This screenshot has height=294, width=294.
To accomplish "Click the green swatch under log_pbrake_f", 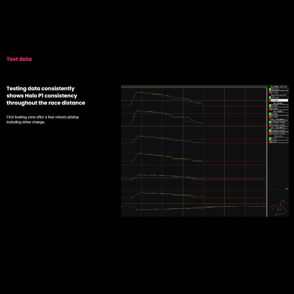I will 270,106.
